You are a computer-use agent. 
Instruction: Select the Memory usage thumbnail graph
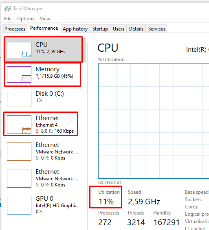[19, 74]
